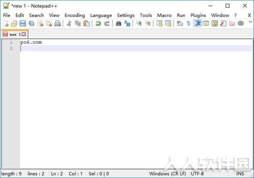Open the Window menu
This screenshot has width=254, height=178.
[220, 15]
